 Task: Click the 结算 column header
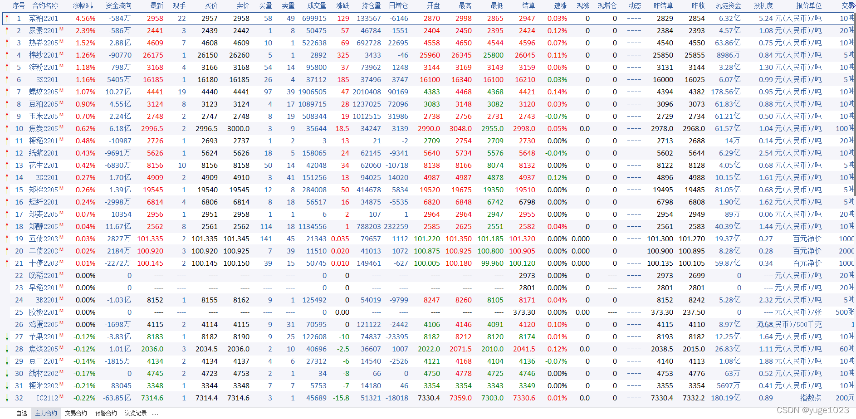pos(528,5)
